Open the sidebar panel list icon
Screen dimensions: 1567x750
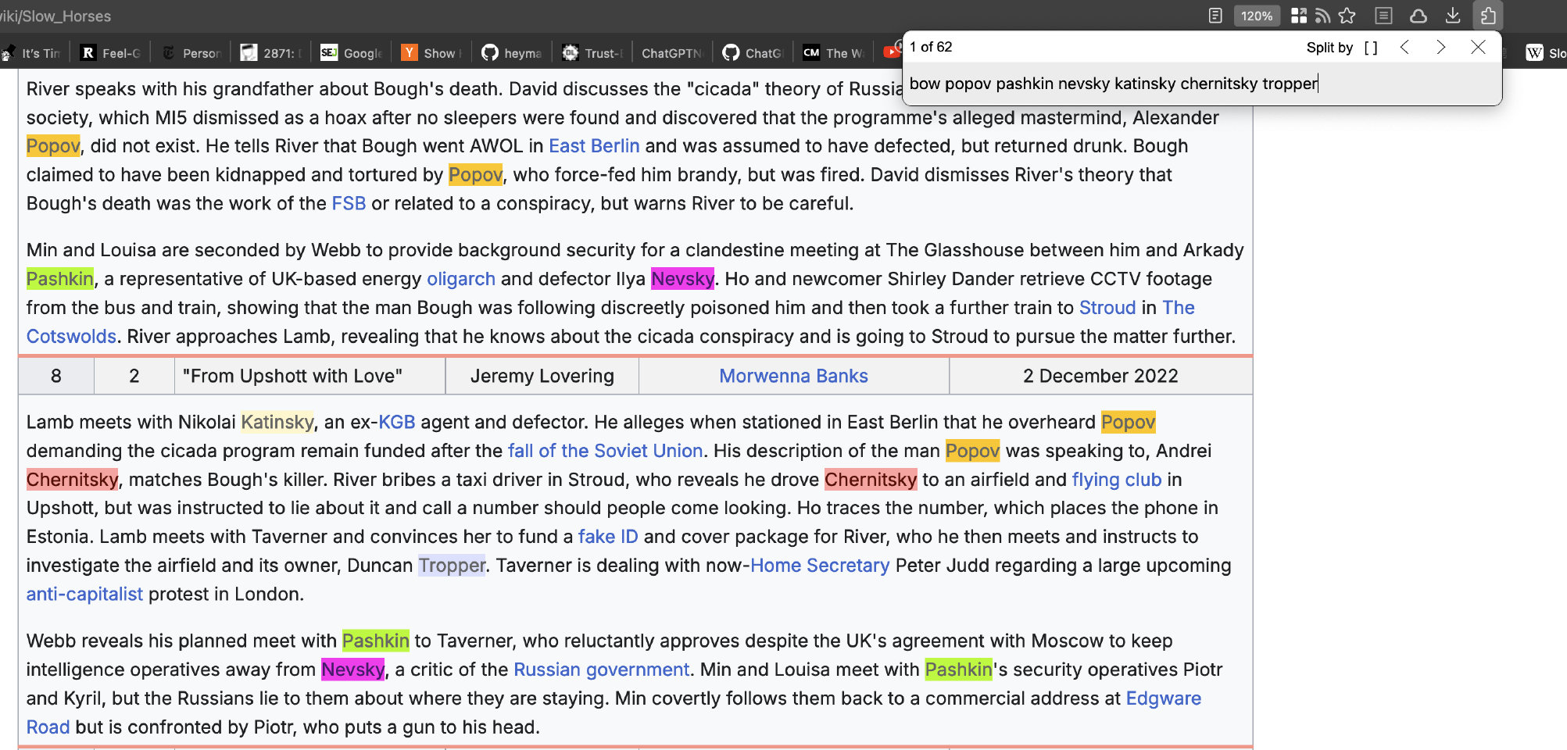(1383, 16)
